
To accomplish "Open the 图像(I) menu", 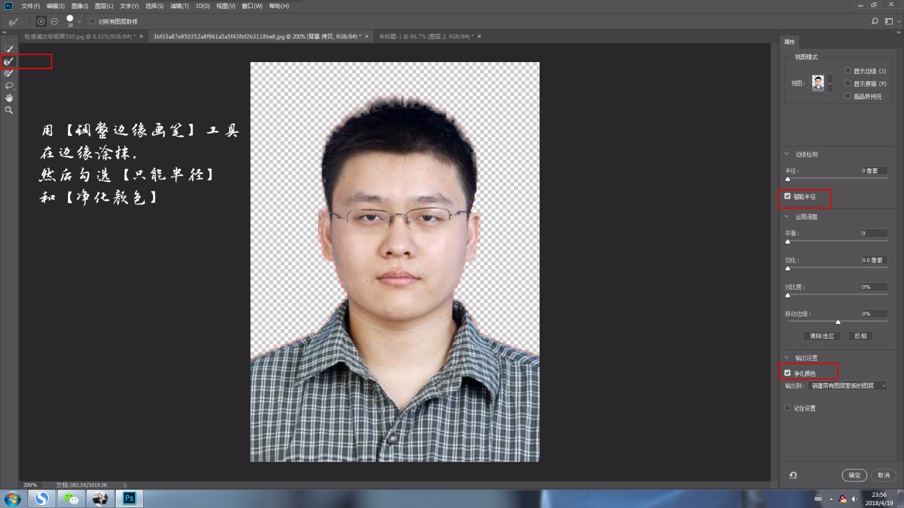I will (x=80, y=6).
